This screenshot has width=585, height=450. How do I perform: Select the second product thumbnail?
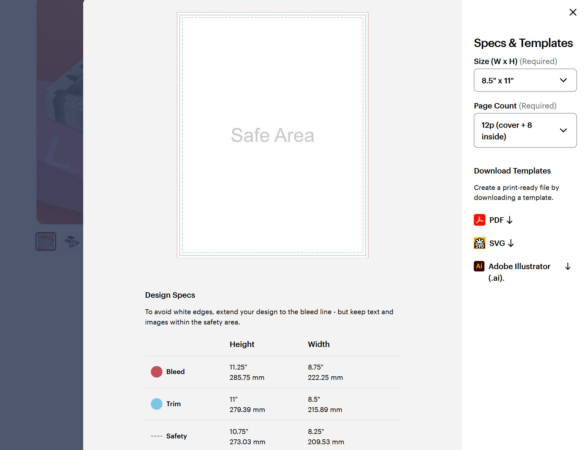pos(72,241)
